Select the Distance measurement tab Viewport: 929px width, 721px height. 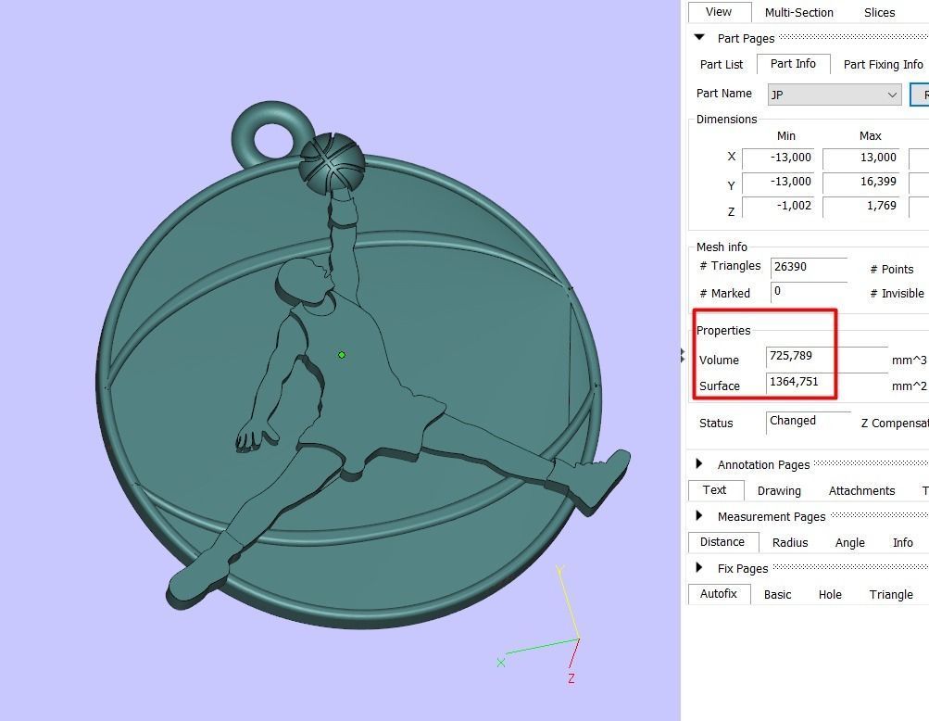tap(722, 542)
